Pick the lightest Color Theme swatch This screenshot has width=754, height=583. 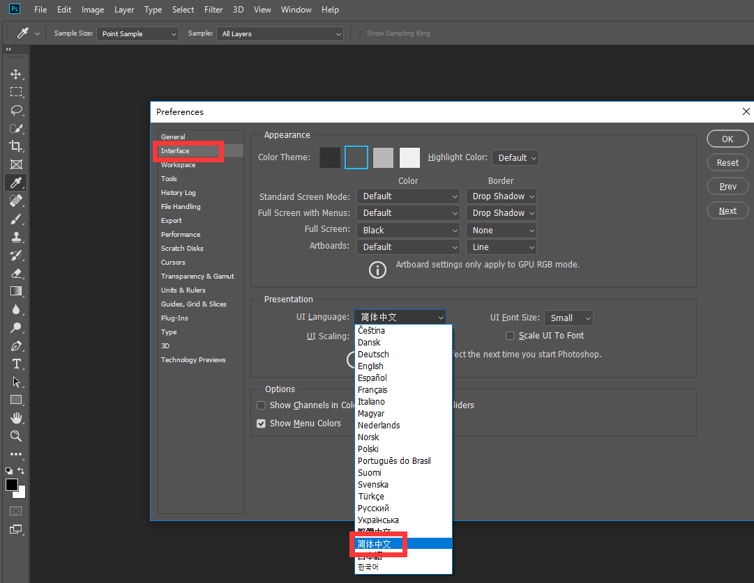pyautogui.click(x=409, y=158)
